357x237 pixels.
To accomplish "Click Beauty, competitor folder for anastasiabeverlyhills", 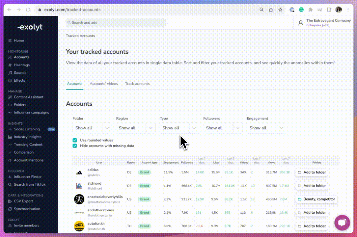I will [316, 199].
